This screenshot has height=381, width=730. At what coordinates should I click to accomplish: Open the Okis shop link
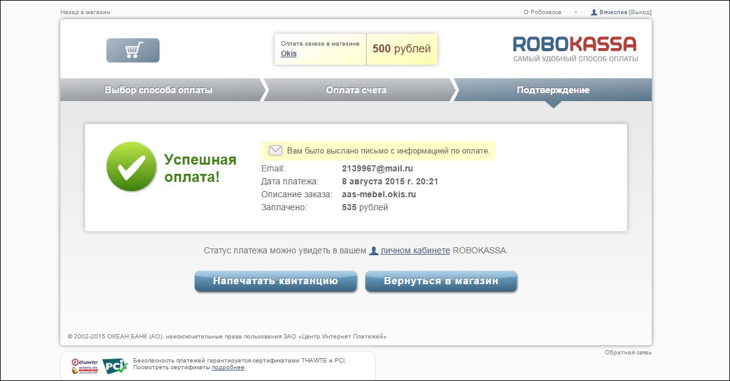(289, 54)
